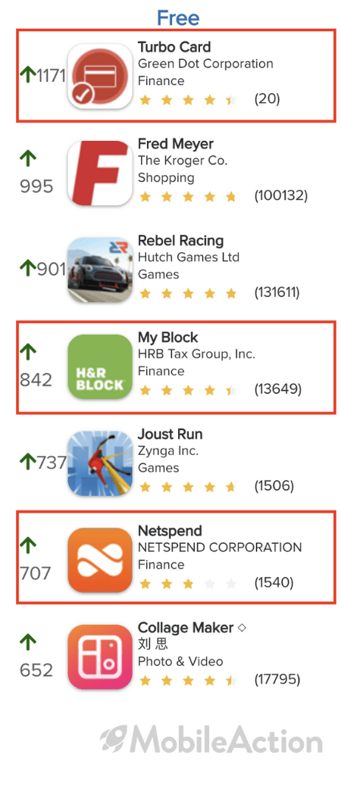Open the Rebel Racing car icon
Screen dimensions: 341x792
pyautogui.click(x=100, y=270)
